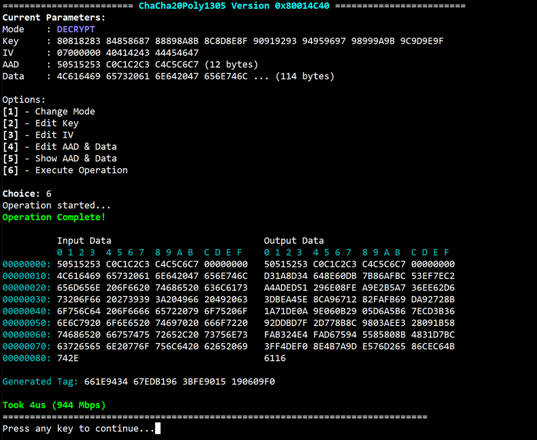Click tag word 190609F0
537x440 pixels.
click(253, 381)
